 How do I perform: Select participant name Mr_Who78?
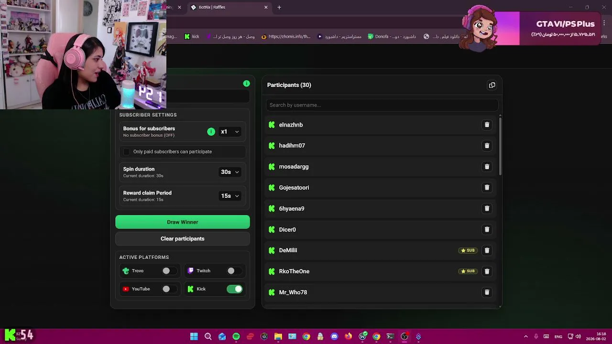pos(293,292)
